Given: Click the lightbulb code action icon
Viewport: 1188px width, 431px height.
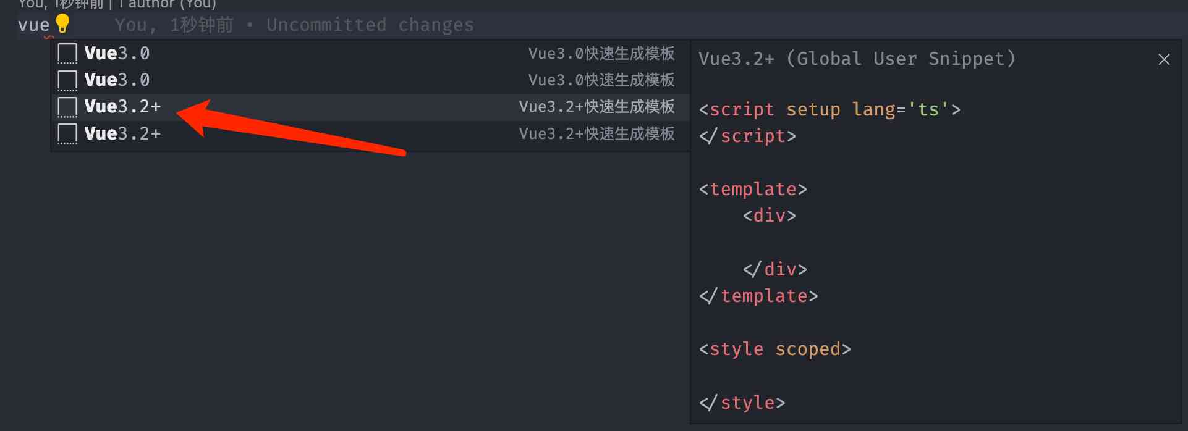Looking at the screenshot, I should (62, 23).
